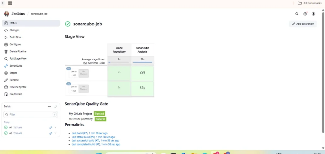The width and height of the screenshot is (325, 154).
Task: Open the three-dots menu in Builds panel
Action: 50,107
